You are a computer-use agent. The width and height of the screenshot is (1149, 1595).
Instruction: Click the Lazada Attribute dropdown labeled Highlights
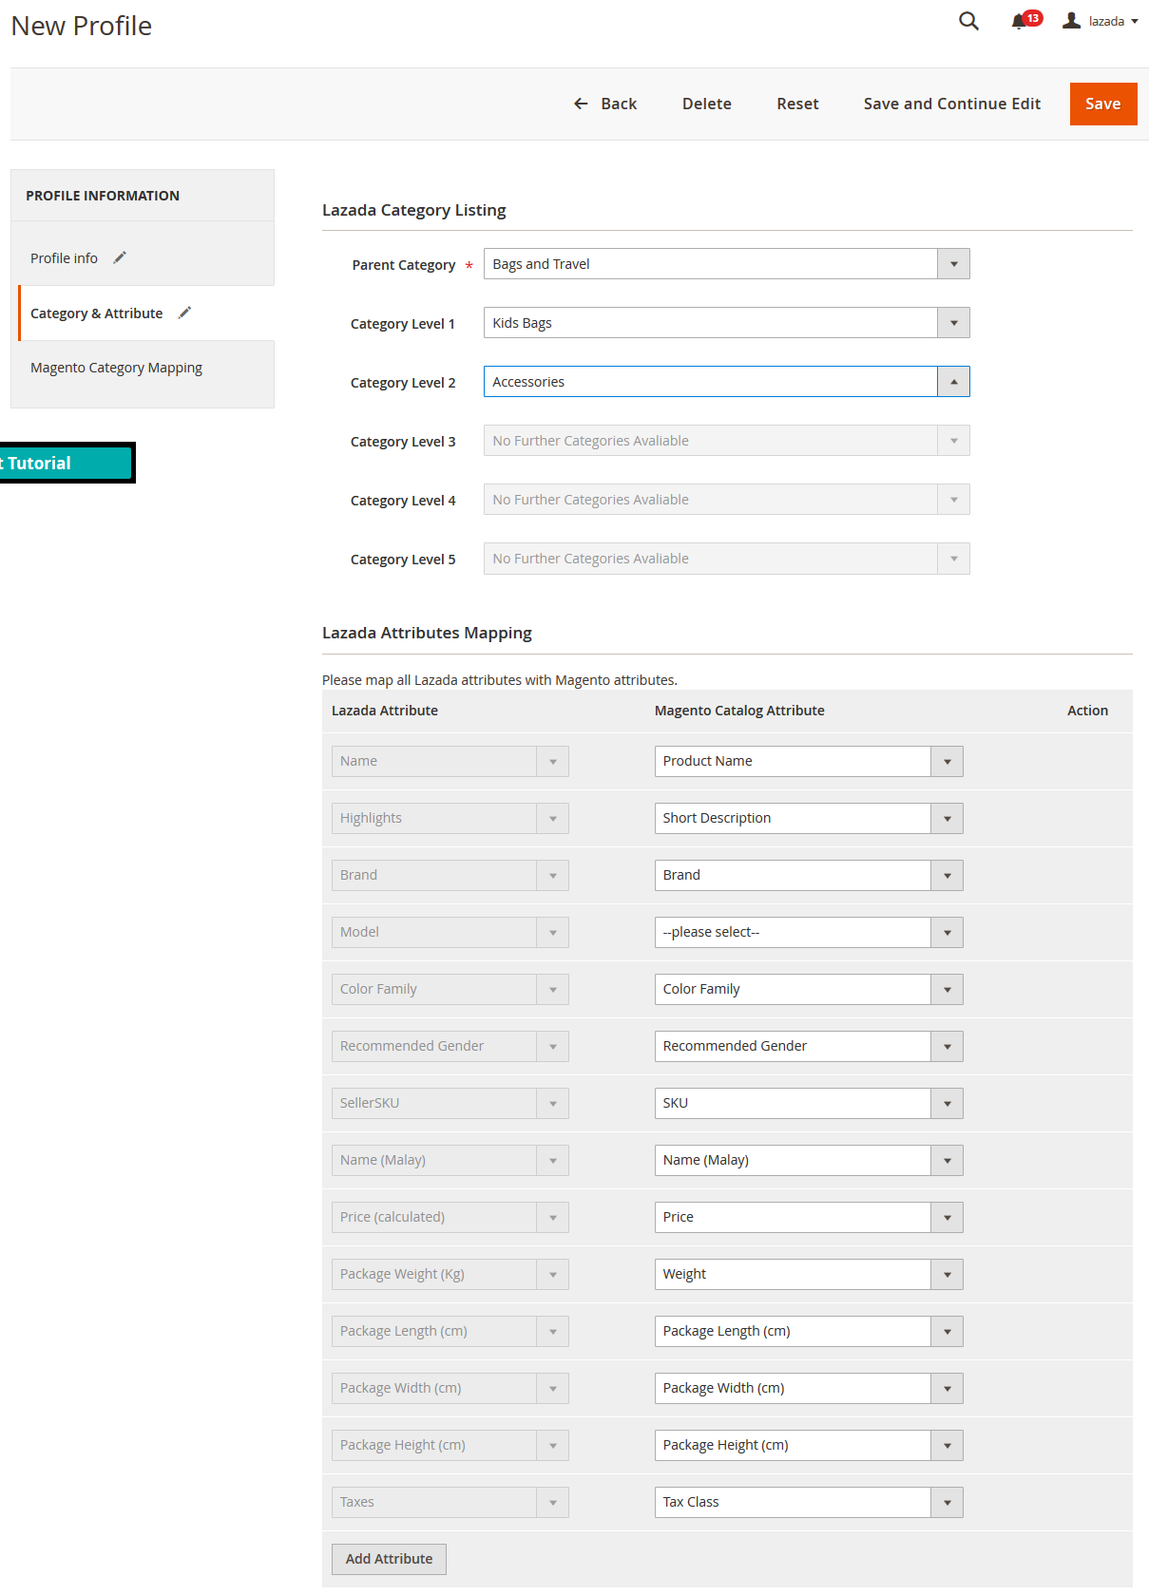[450, 818]
